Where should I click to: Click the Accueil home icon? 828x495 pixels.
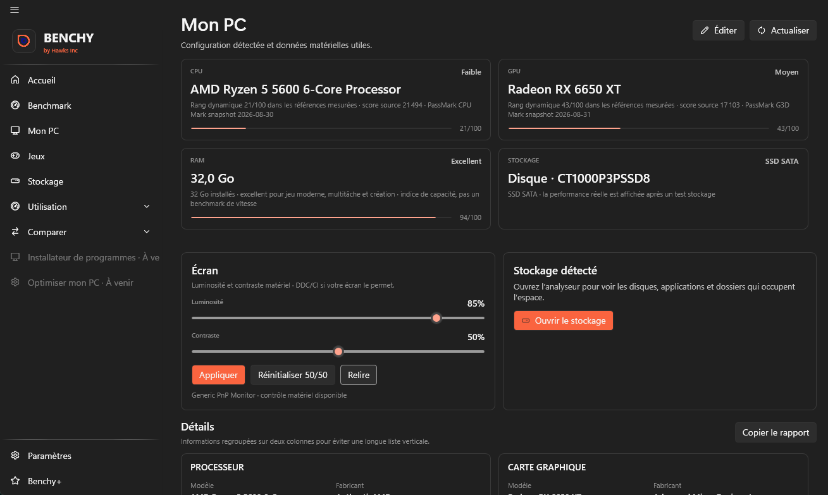15,80
